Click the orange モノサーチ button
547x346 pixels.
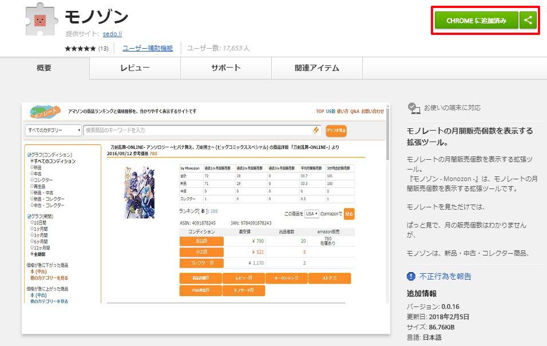(244, 290)
